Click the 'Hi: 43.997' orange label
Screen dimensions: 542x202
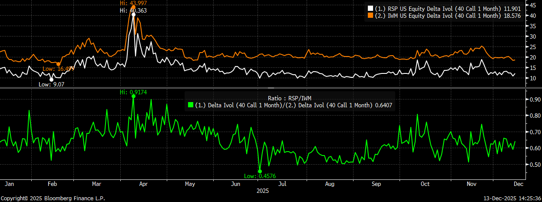point(133,3)
